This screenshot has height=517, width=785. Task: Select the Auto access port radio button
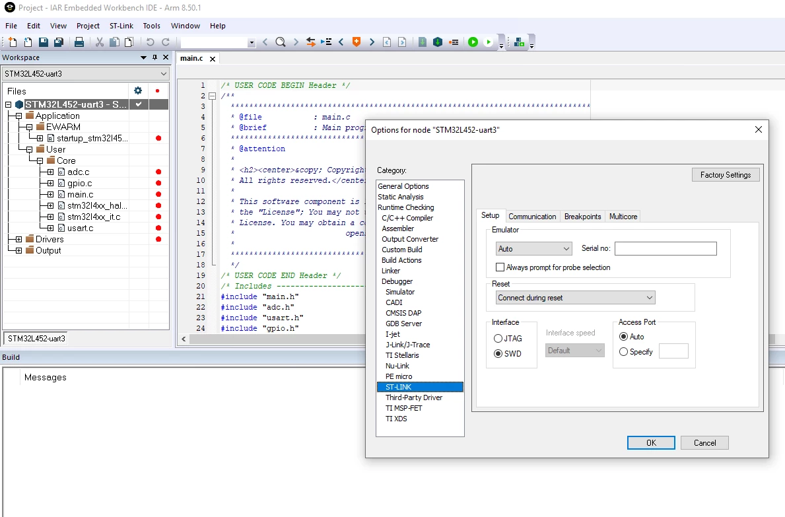coord(623,336)
